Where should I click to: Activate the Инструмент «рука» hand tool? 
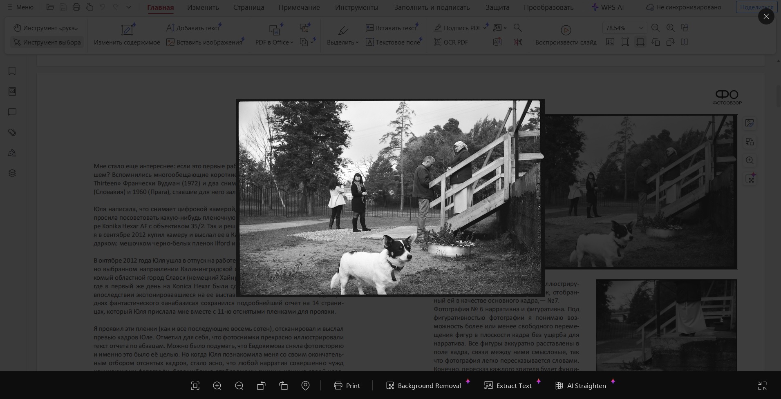pos(46,28)
